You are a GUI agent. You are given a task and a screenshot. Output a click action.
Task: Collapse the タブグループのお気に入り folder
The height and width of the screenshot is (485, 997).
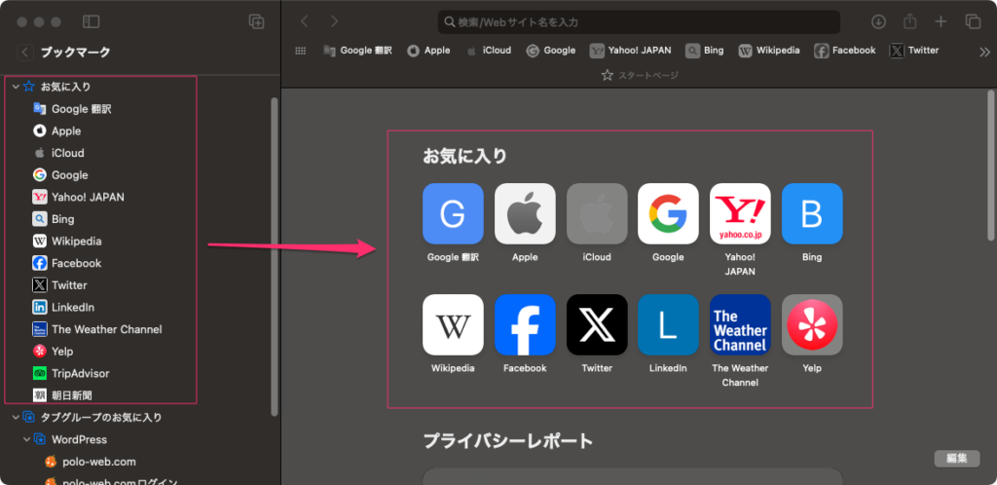click(x=16, y=417)
